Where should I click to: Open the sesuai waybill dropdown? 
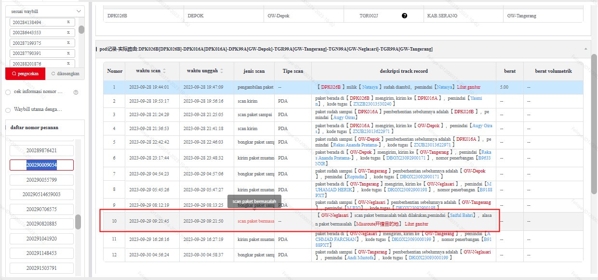tap(45, 11)
